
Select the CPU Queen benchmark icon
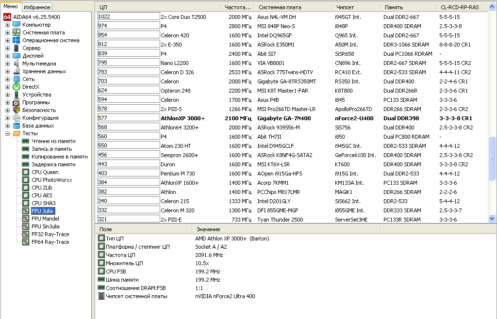click(26, 172)
